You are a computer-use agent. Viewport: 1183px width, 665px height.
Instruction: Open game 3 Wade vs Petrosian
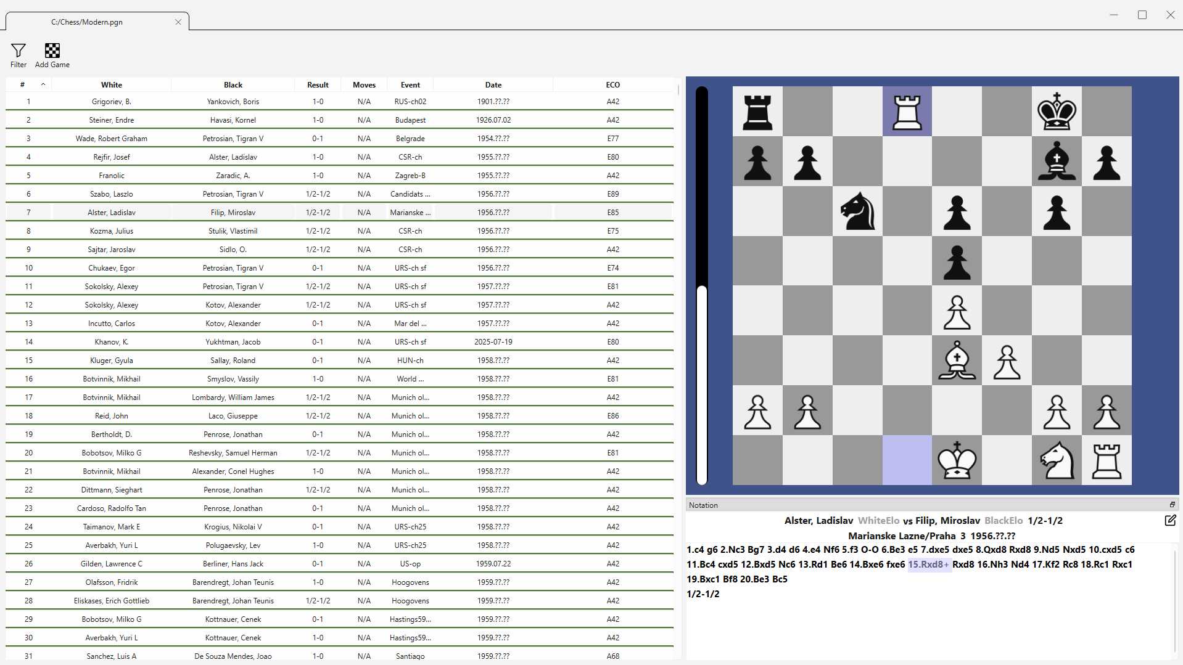tap(339, 139)
